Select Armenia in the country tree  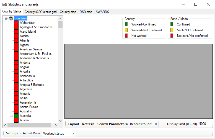tap(25, 94)
